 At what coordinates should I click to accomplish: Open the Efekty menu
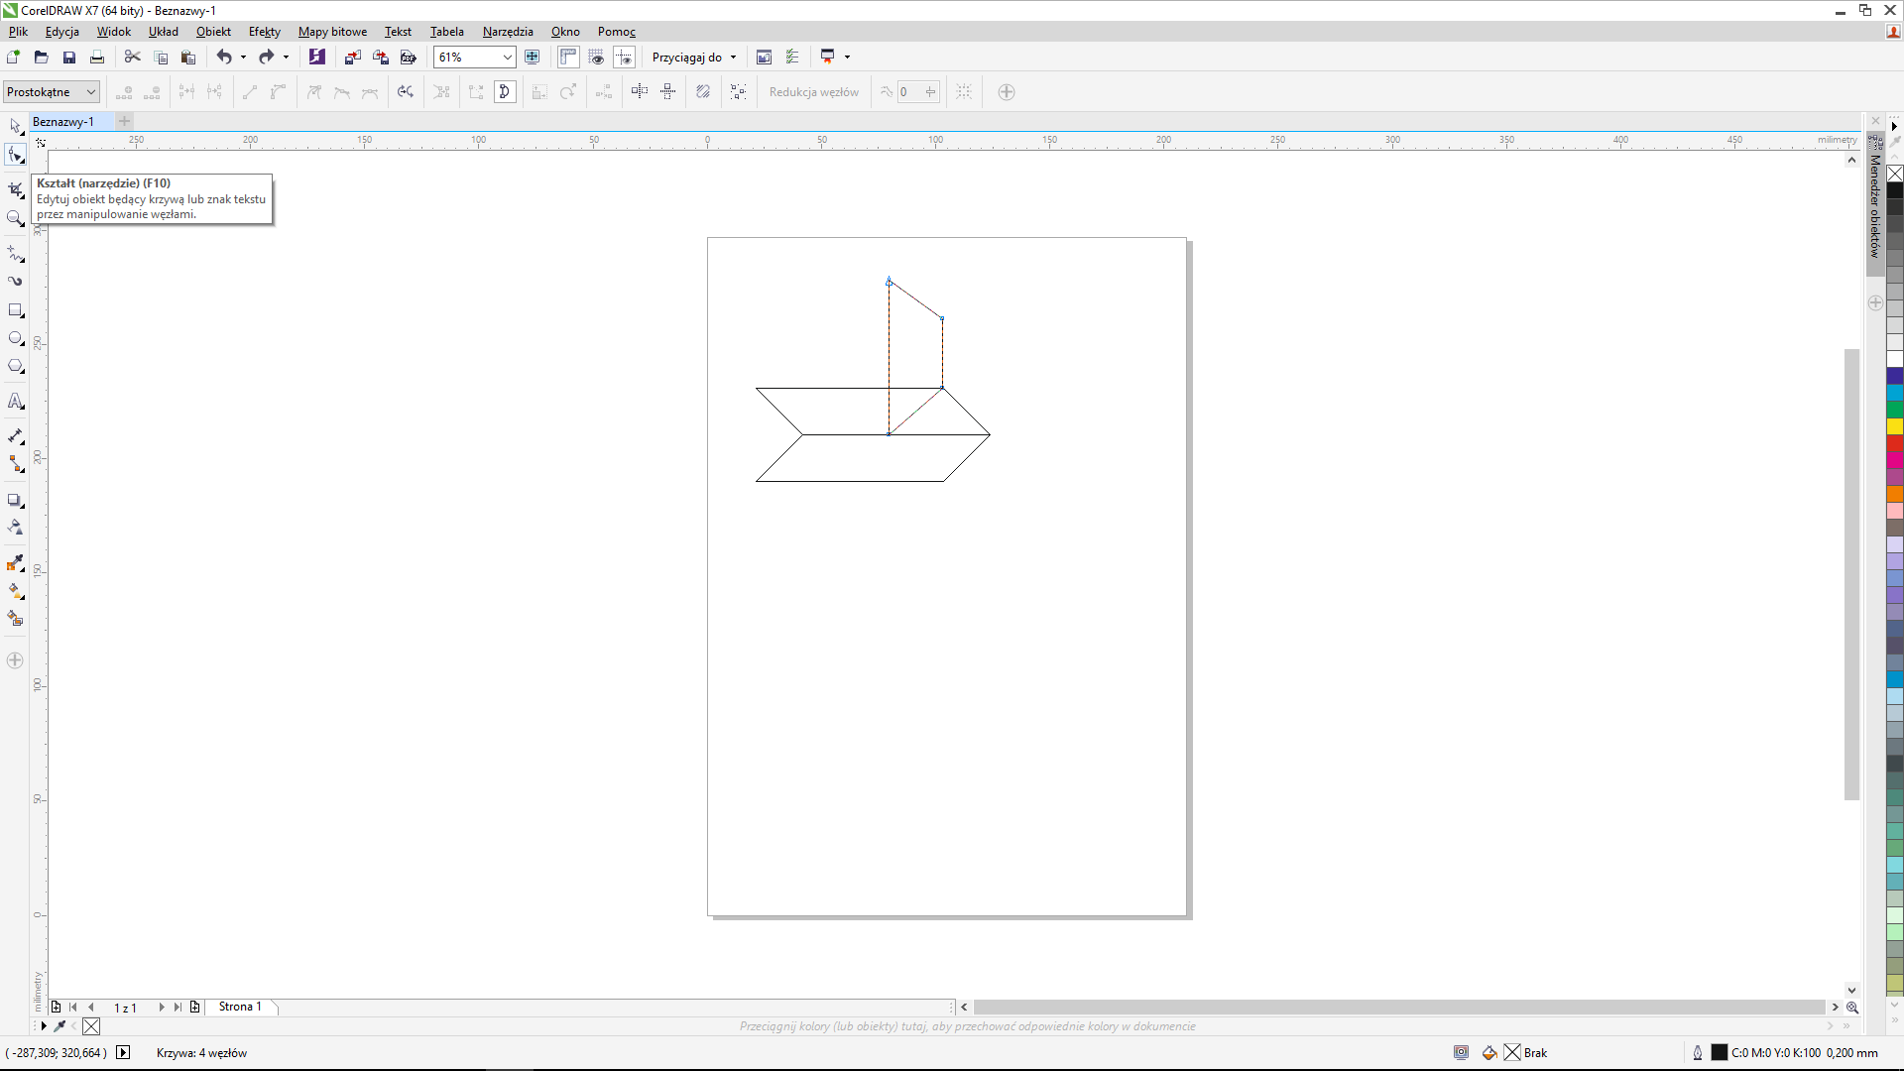click(264, 32)
